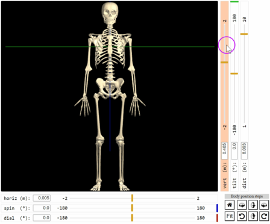270x224 pixels.
Task: Click the Fit body to view button
Action: tap(230, 216)
